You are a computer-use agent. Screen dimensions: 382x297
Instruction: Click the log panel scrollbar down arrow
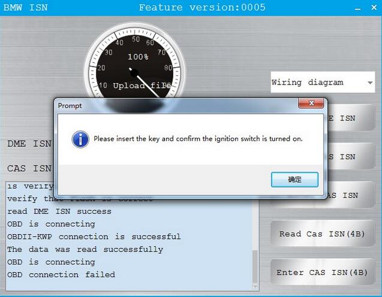pos(255,287)
